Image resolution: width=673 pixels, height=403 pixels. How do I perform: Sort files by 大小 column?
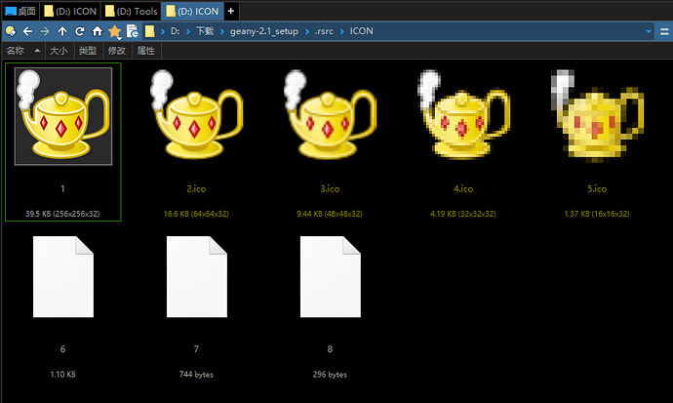[59, 51]
